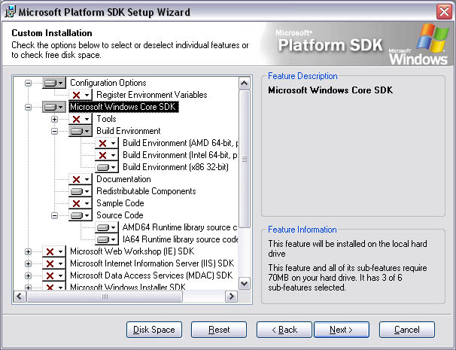Click drive icon for AMD64 Runtime library source
The height and width of the screenshot is (350, 456).
tap(107, 227)
